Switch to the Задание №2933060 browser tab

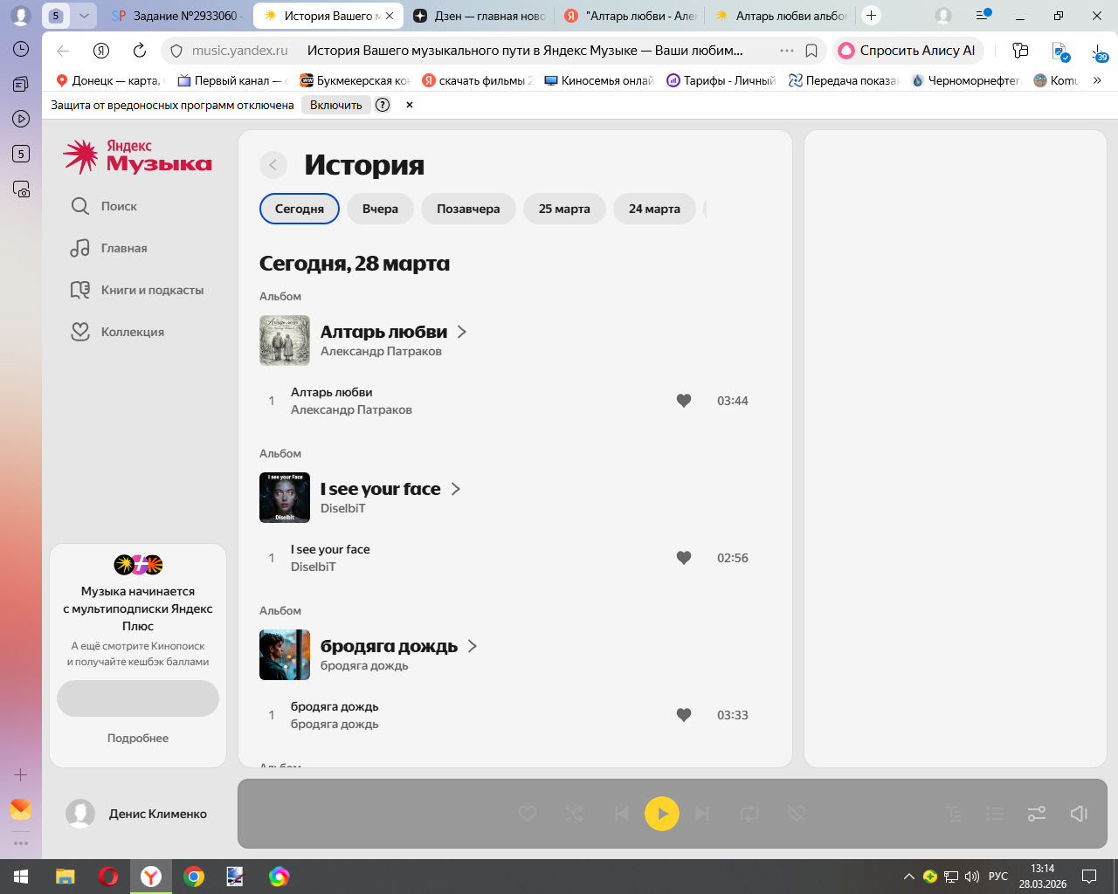pos(176,16)
